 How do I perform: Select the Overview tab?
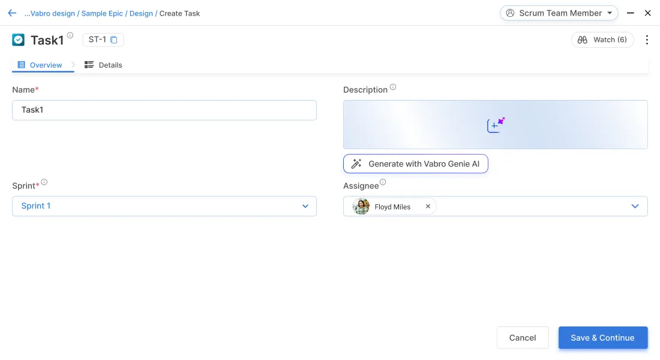coord(40,65)
